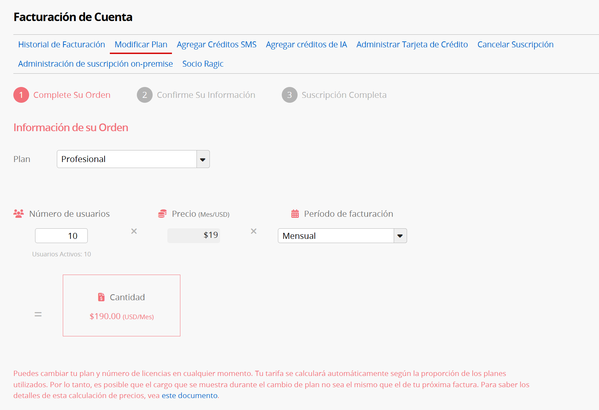Go to Agregar Créditos SMS tab
The width and height of the screenshot is (599, 410).
pyautogui.click(x=217, y=45)
